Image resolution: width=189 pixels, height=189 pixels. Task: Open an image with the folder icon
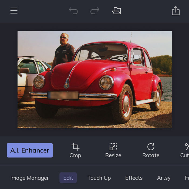(x=116, y=11)
